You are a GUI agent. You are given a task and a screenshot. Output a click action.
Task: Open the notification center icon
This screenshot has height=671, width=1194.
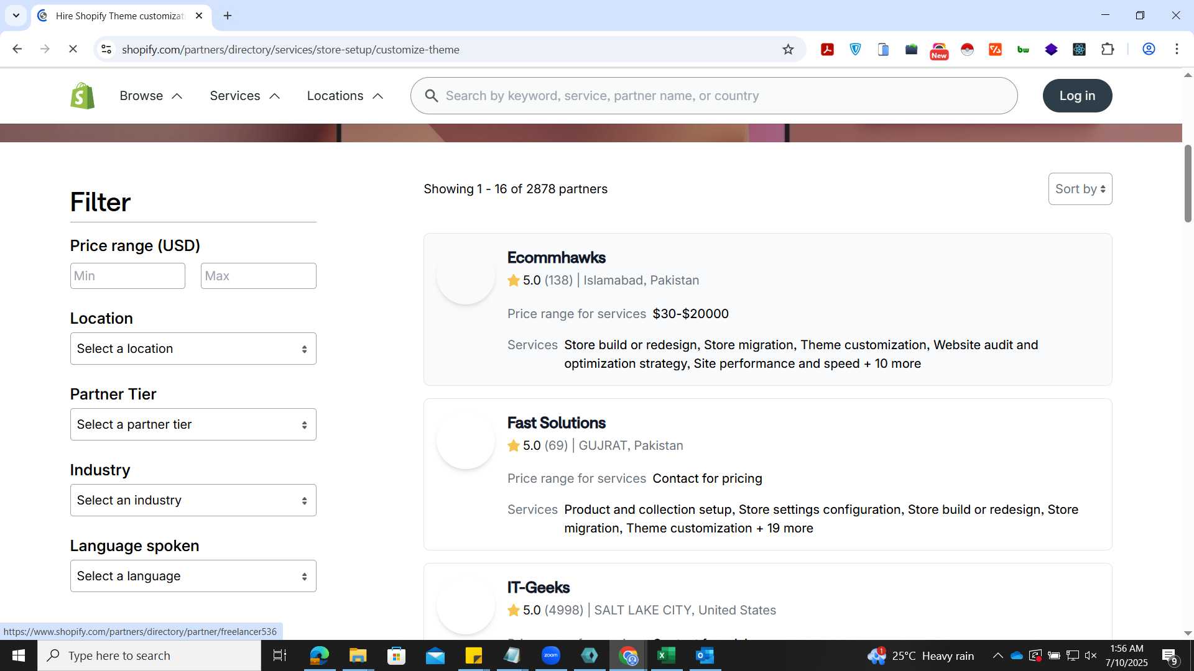(x=1169, y=656)
